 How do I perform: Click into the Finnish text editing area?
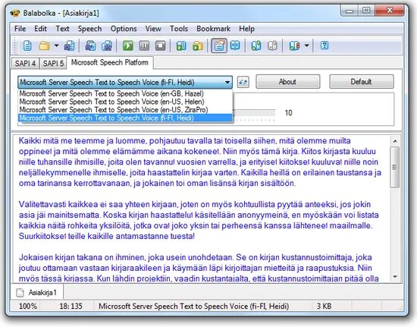pos(201,209)
